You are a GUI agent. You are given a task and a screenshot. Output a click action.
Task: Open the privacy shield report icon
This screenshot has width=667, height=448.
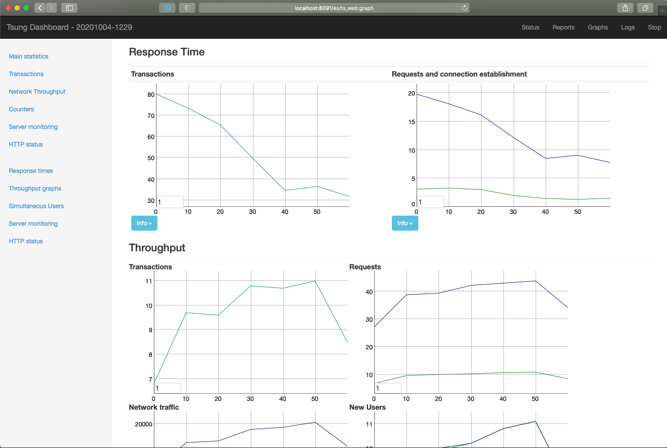tap(187, 8)
